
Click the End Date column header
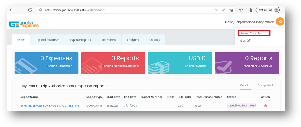pos(130,97)
